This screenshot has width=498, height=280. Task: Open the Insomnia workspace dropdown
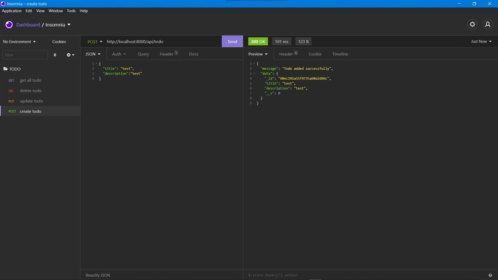click(x=58, y=24)
